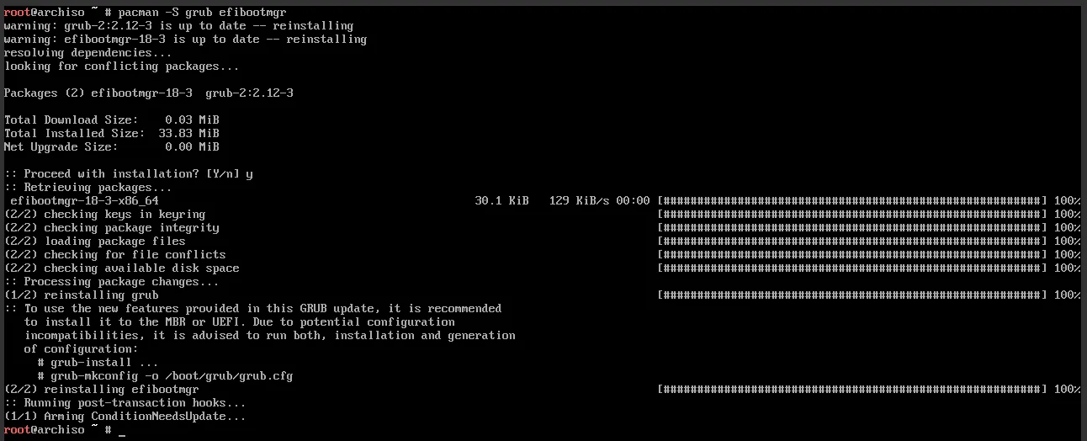1087x441 pixels.
Task: Click the 'incompatibilities, it is advised' line
Action: (269, 336)
